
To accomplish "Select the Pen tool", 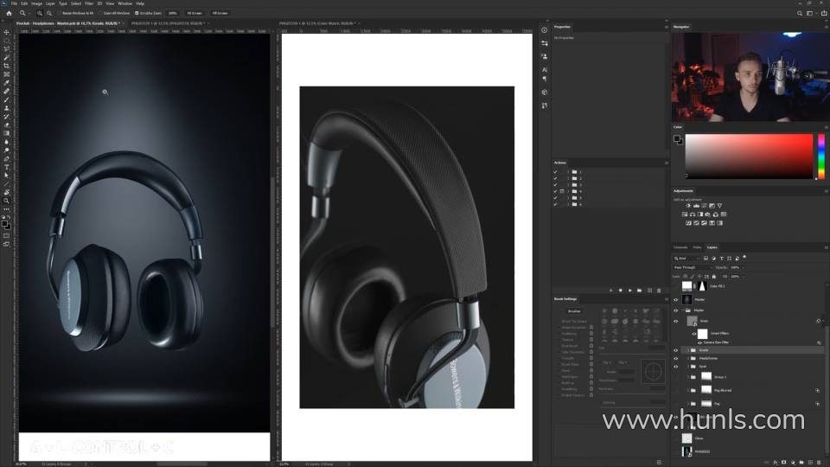I will coord(6,159).
